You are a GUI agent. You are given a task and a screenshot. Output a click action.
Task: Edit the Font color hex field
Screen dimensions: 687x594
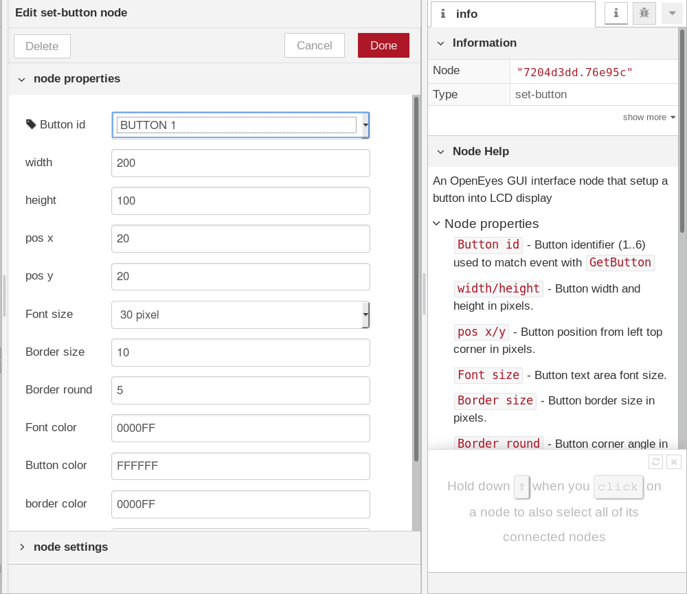(x=240, y=428)
